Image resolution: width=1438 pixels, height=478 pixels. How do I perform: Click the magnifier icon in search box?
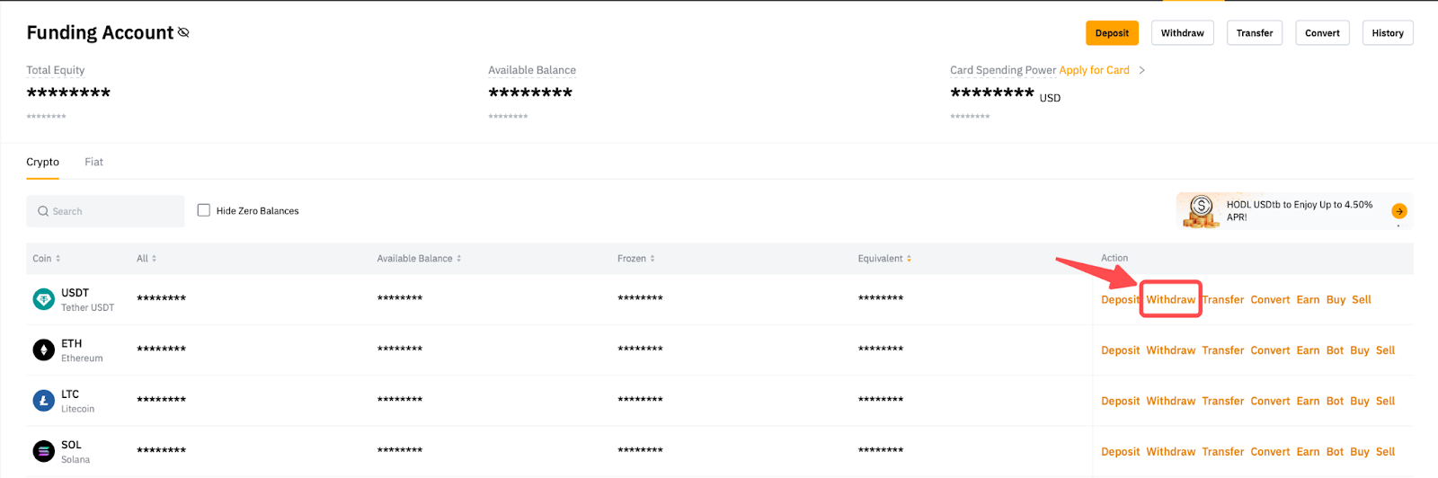tap(43, 211)
